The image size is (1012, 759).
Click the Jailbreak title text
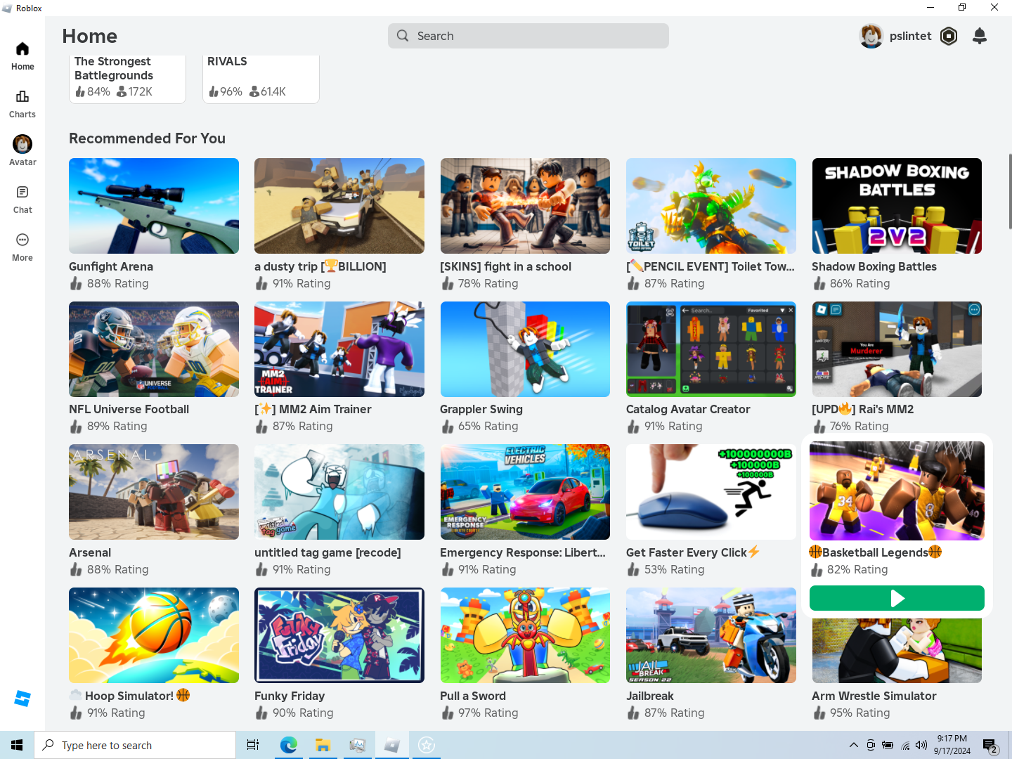(650, 696)
